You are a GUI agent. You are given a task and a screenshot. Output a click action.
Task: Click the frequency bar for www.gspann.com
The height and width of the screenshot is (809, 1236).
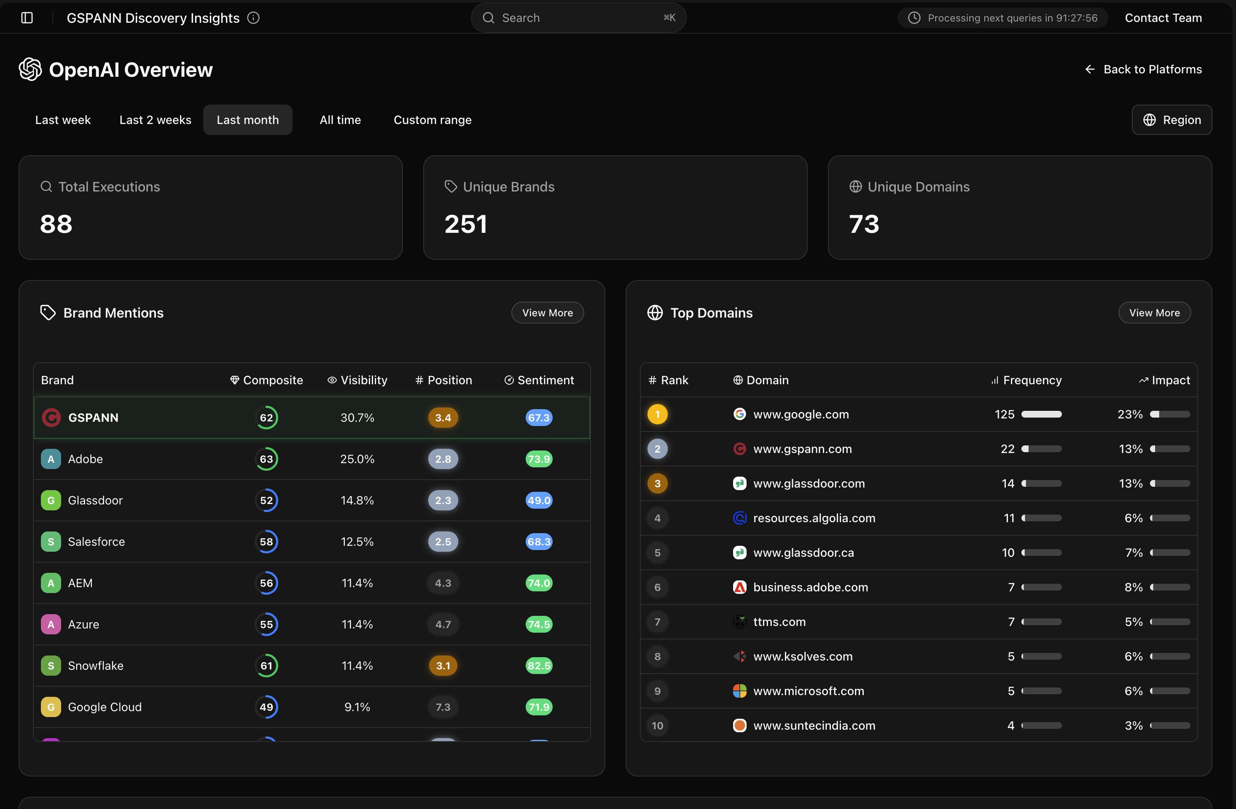[x=1041, y=448]
